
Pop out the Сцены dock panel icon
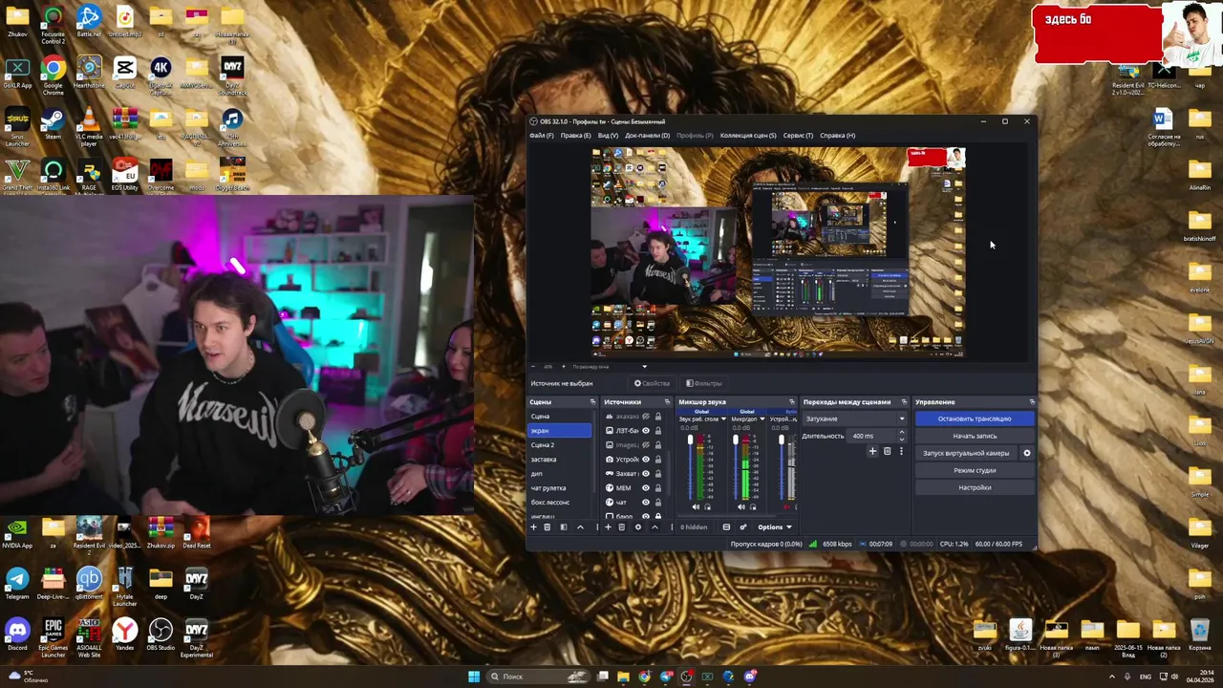(x=592, y=402)
